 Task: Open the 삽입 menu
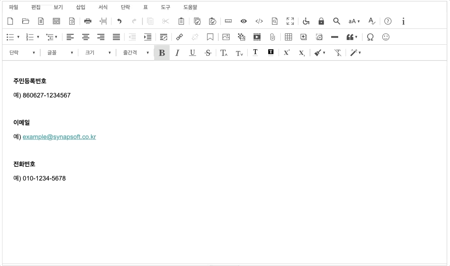coord(81,7)
